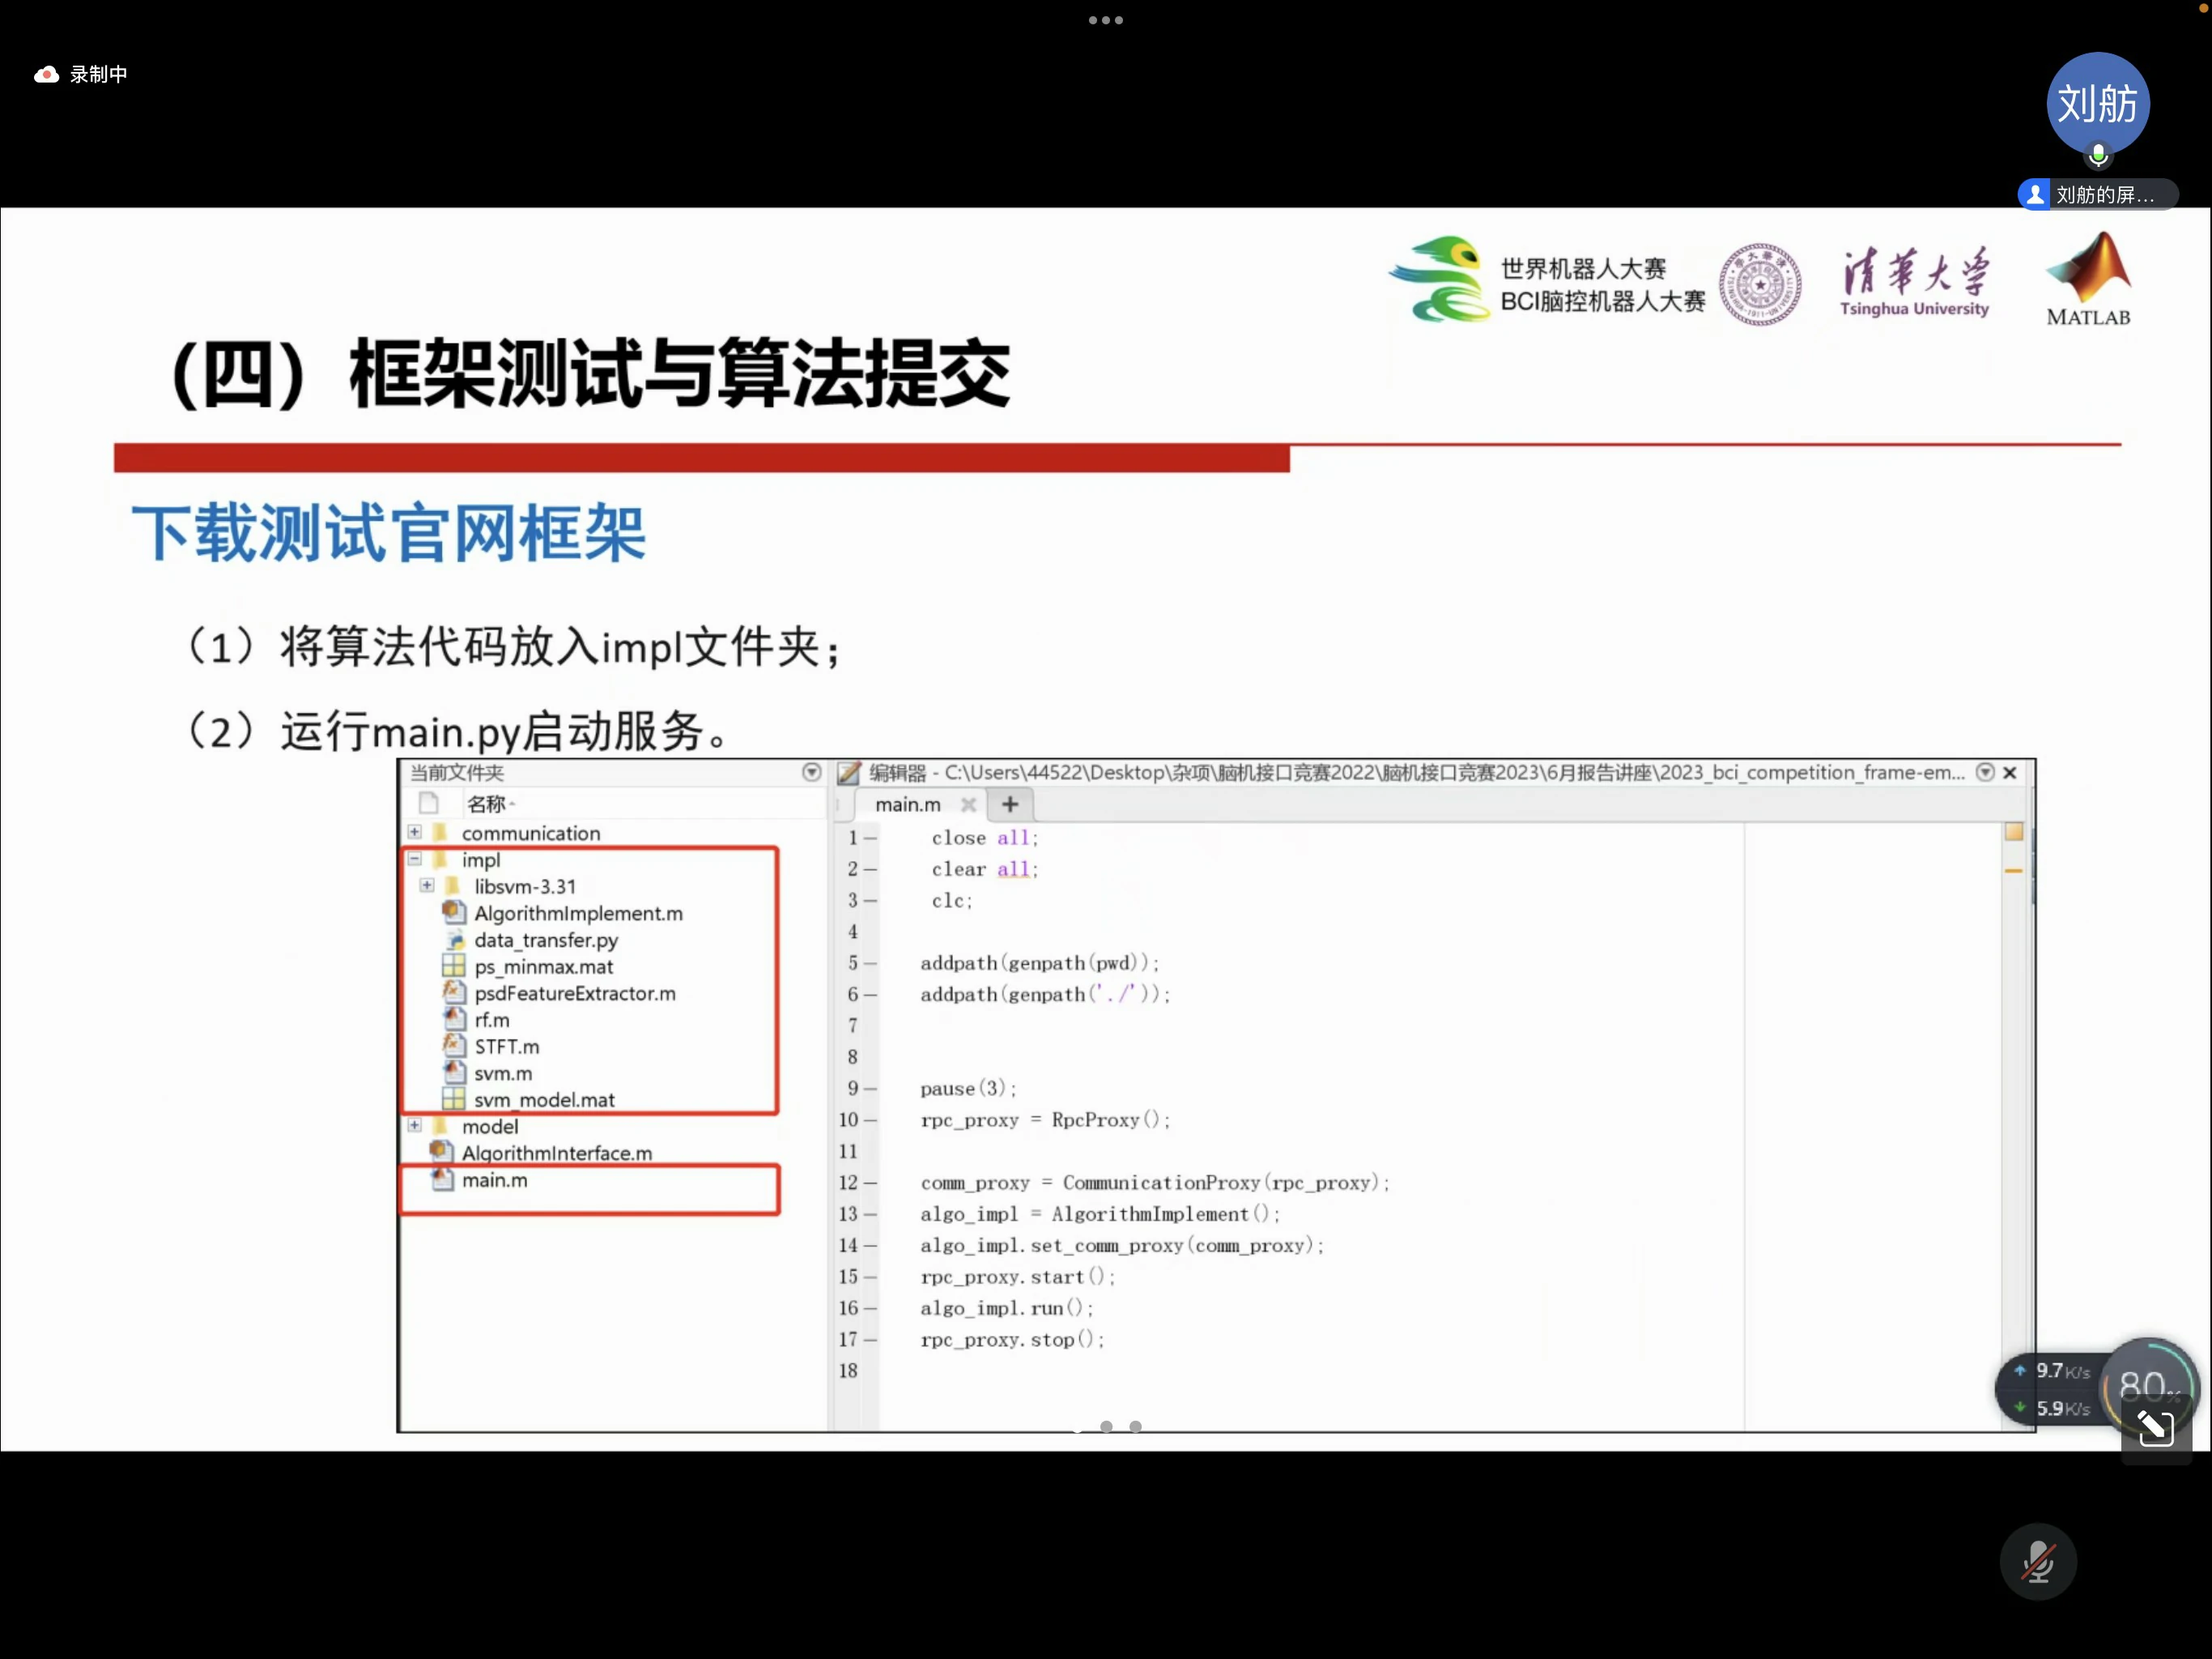The width and height of the screenshot is (2212, 1659).
Task: Switch to the main.m editor tab
Action: click(907, 804)
